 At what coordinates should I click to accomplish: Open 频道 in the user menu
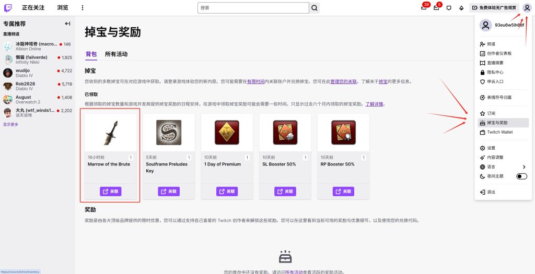(503, 44)
